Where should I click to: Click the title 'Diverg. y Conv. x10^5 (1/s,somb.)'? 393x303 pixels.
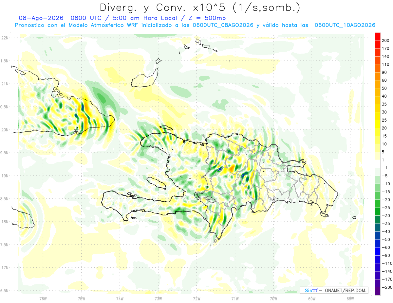(200, 8)
